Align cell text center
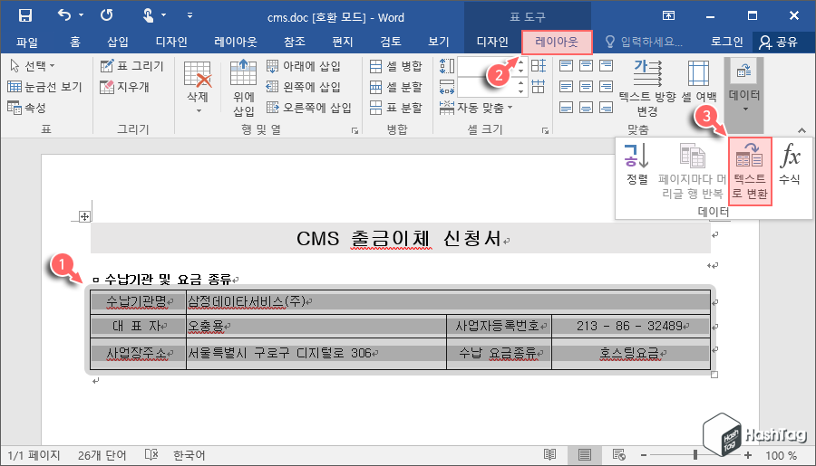 (x=586, y=86)
